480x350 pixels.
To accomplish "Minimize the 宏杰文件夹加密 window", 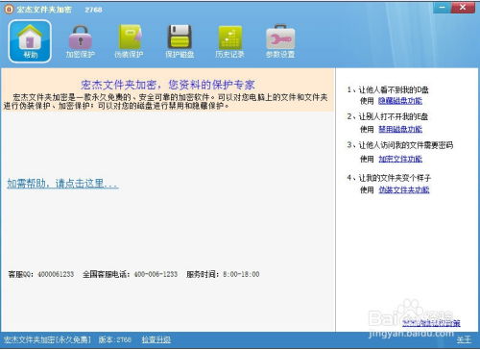I will tap(442, 8).
